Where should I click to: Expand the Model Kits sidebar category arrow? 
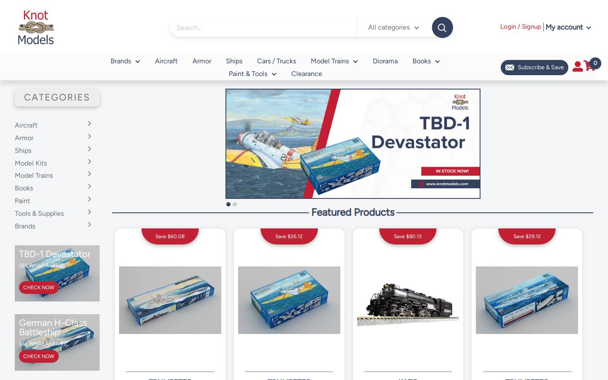point(90,162)
